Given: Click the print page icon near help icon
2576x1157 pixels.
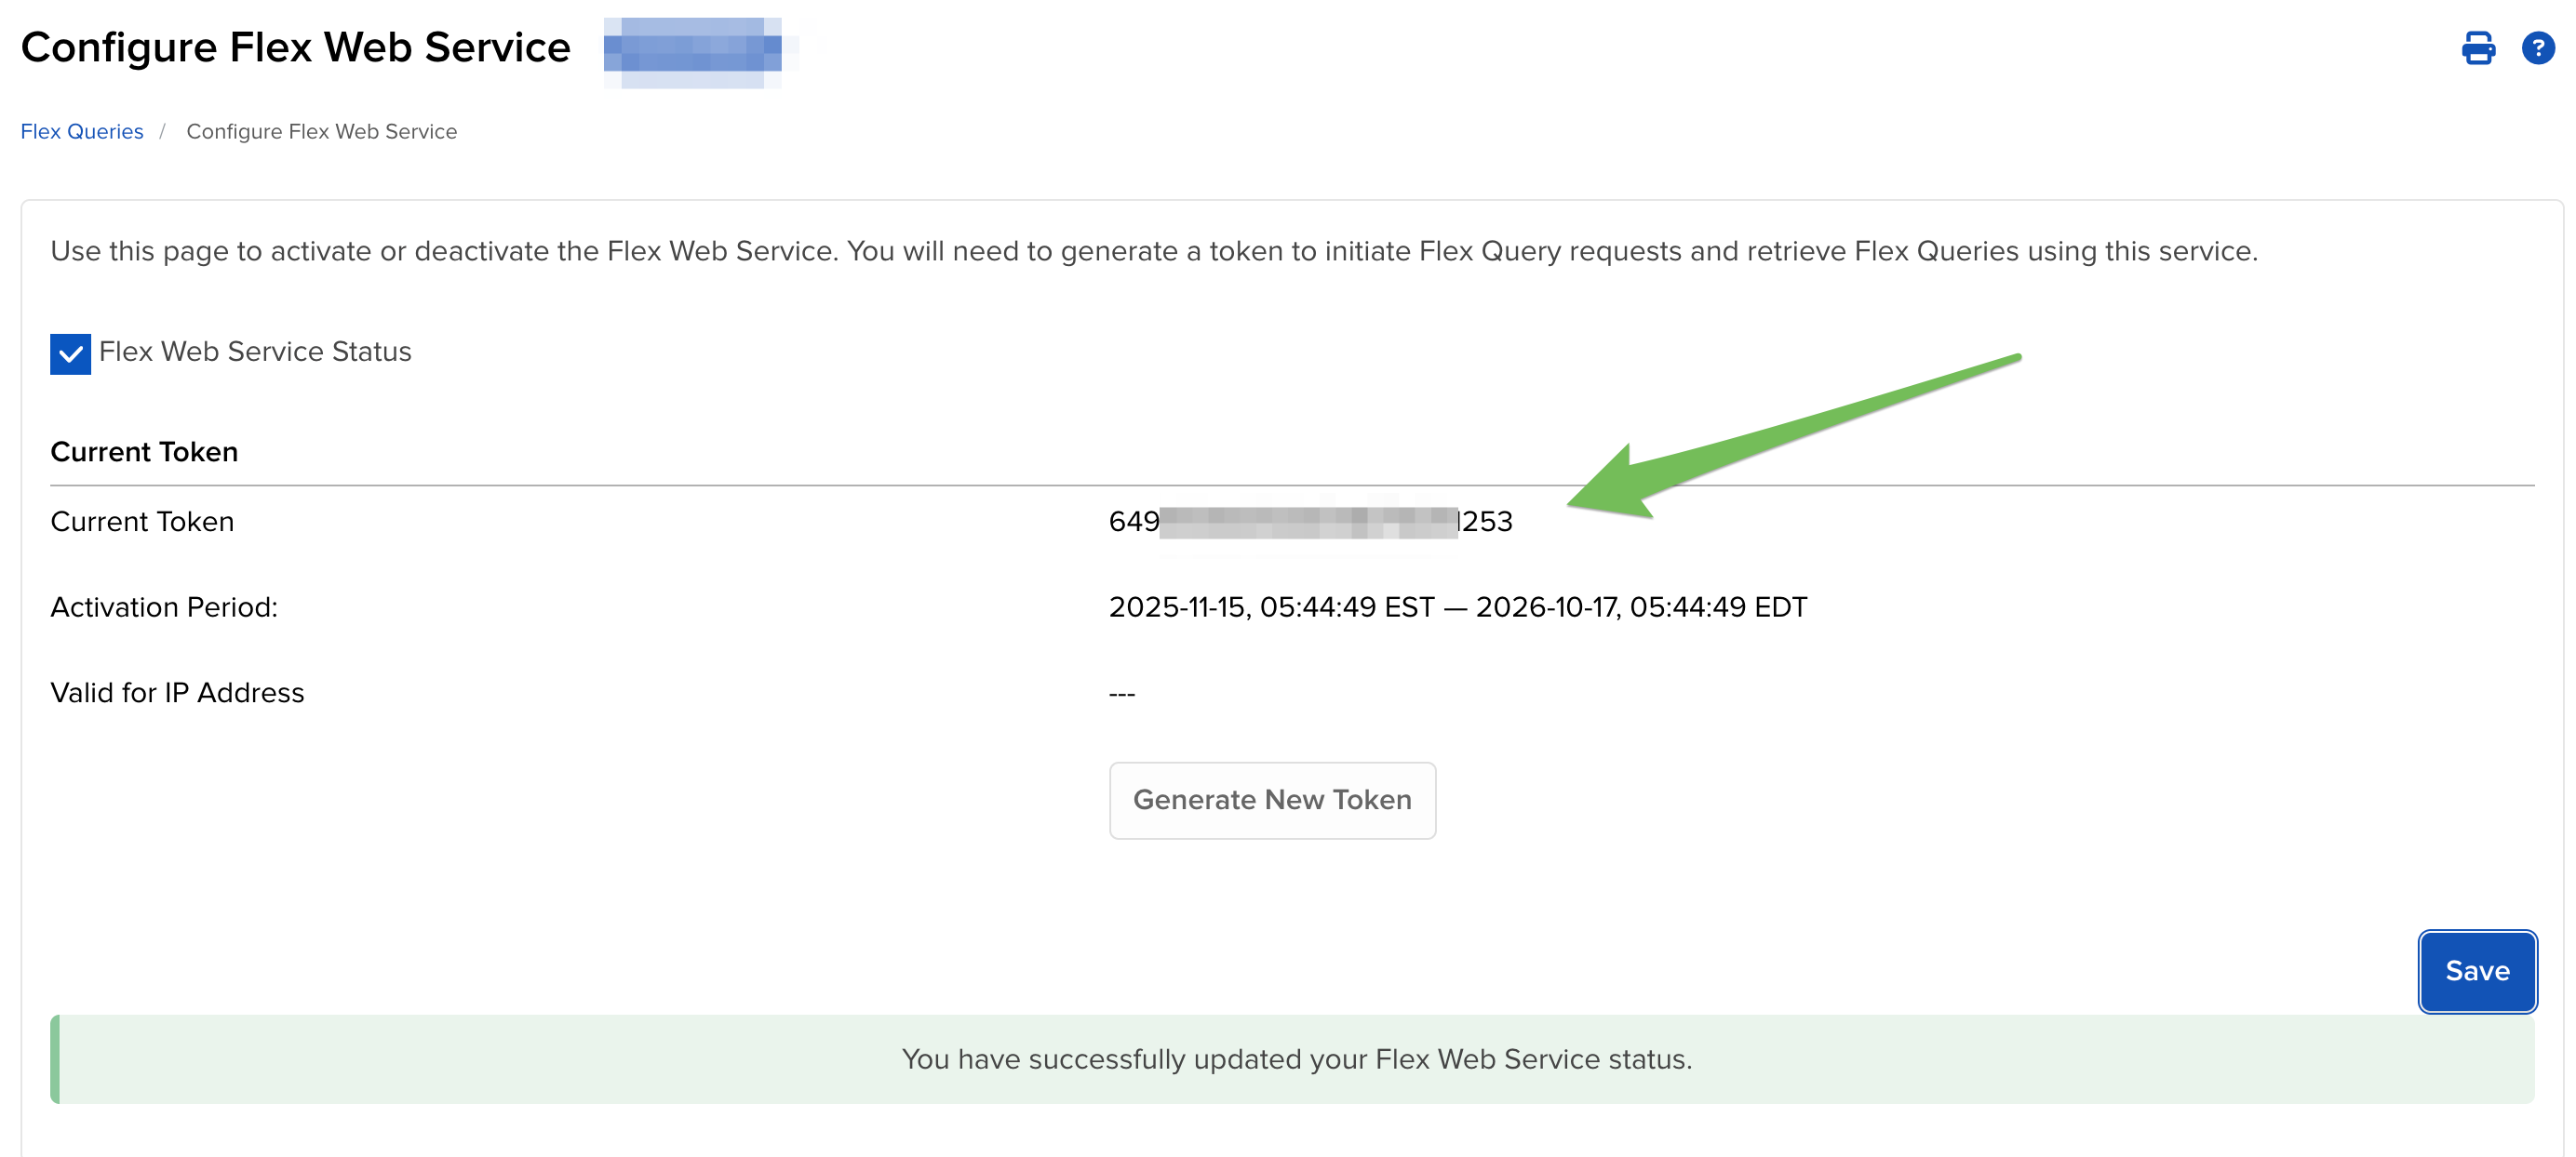Looking at the screenshot, I should [x=2477, y=48].
